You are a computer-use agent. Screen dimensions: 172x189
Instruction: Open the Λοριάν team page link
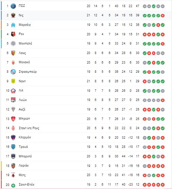pos(23,166)
